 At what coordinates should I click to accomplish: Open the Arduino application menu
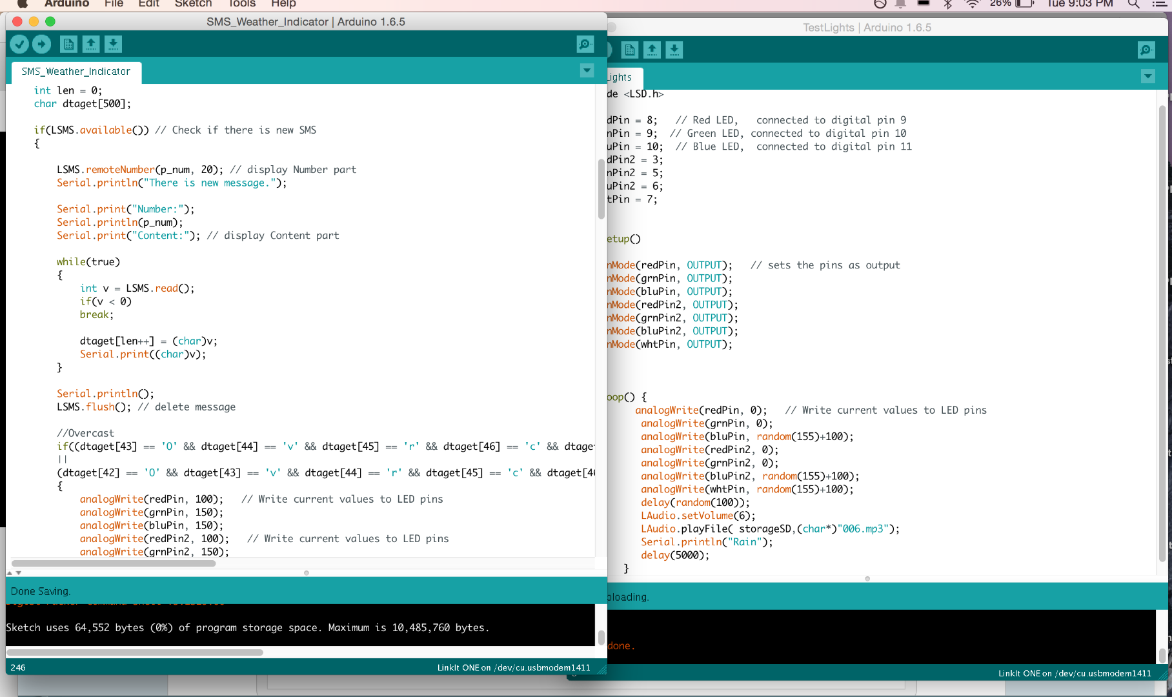click(x=66, y=3)
